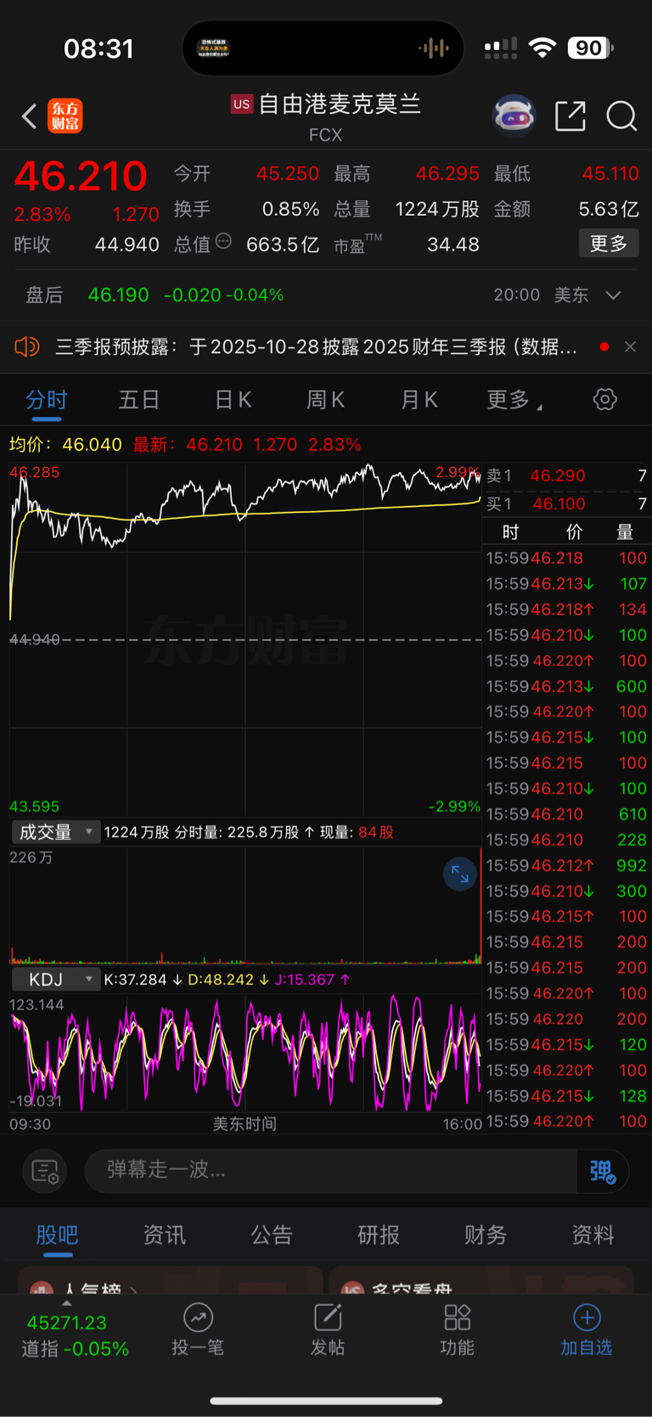Focus the 弹幕走一波 input field
The image size is (652, 1417).
(x=331, y=1171)
